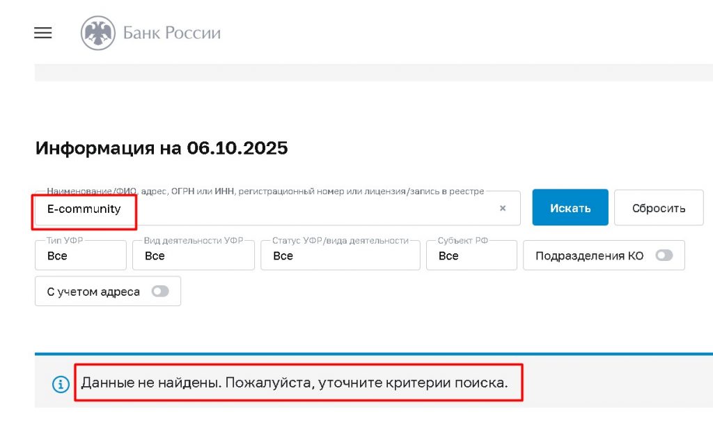Expand the Вид деятельности УФР dropdown
Viewport: 713px width, 421px height.
tap(194, 255)
